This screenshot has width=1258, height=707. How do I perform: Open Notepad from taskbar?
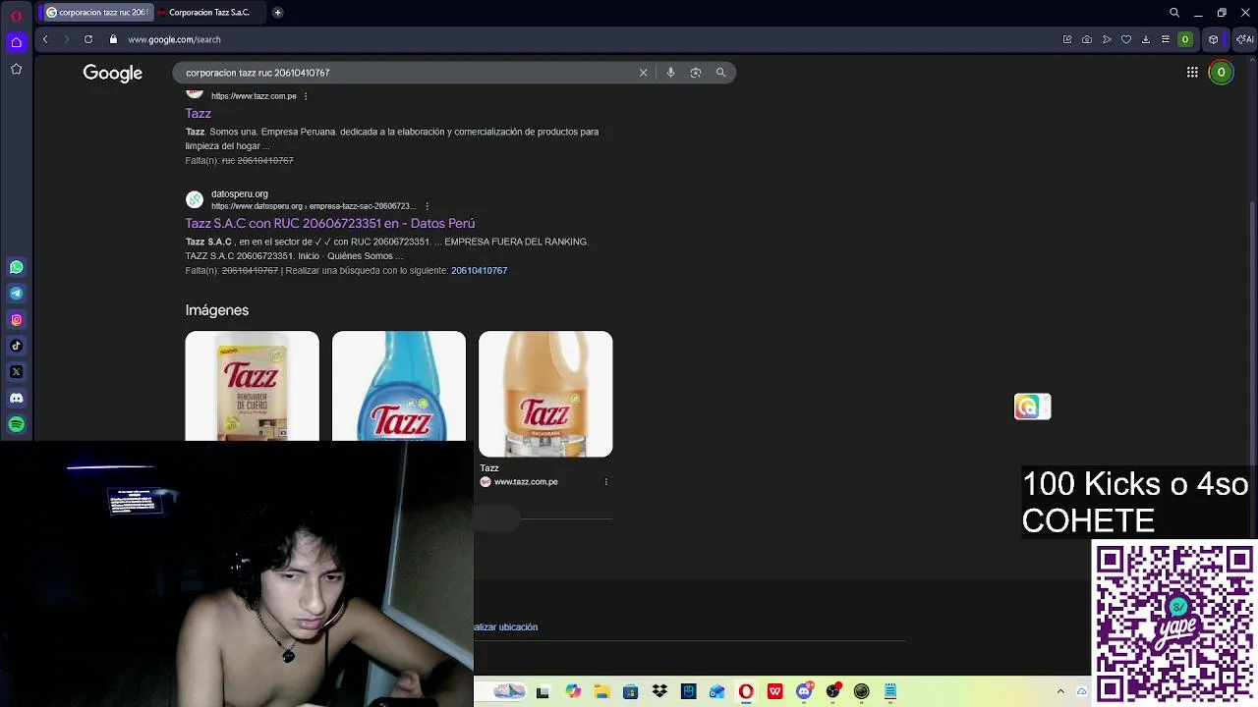(890, 692)
